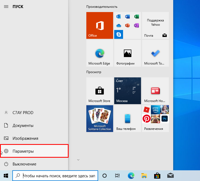The image size is (200, 181).
Task: Launch Edge from the taskbar
Action: [x=131, y=176]
